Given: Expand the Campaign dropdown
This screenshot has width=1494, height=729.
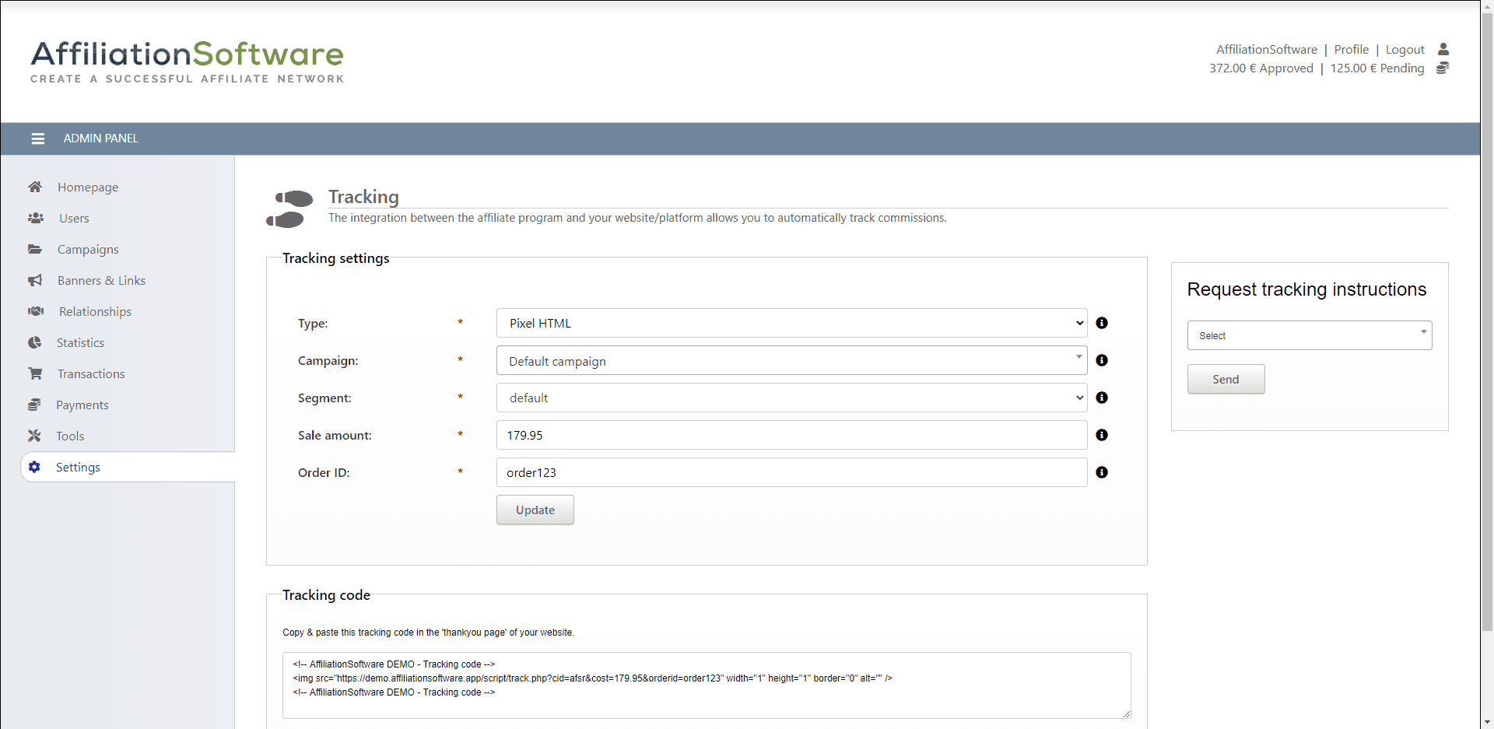Looking at the screenshot, I should 791,360.
